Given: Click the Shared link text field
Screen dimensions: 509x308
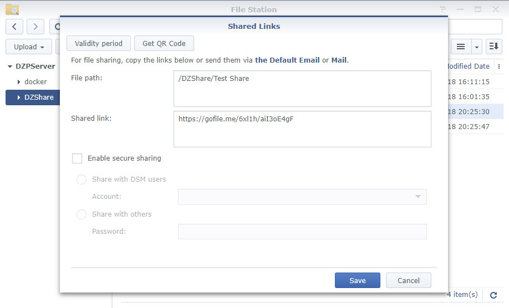Looking at the screenshot, I should click(302, 129).
